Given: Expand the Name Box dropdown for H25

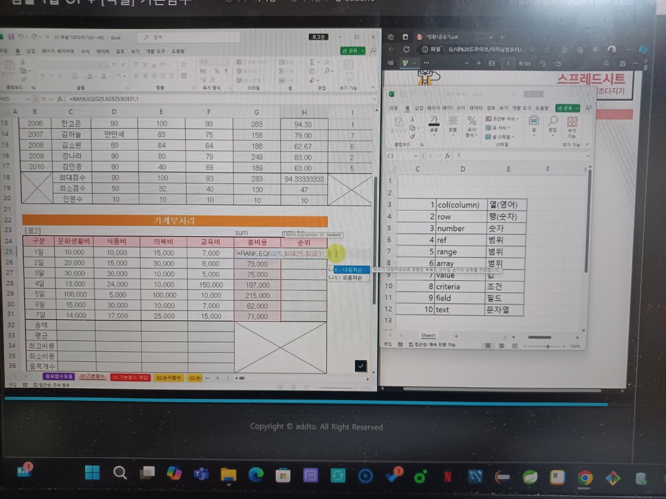Looking at the screenshot, I should click(x=28, y=99).
